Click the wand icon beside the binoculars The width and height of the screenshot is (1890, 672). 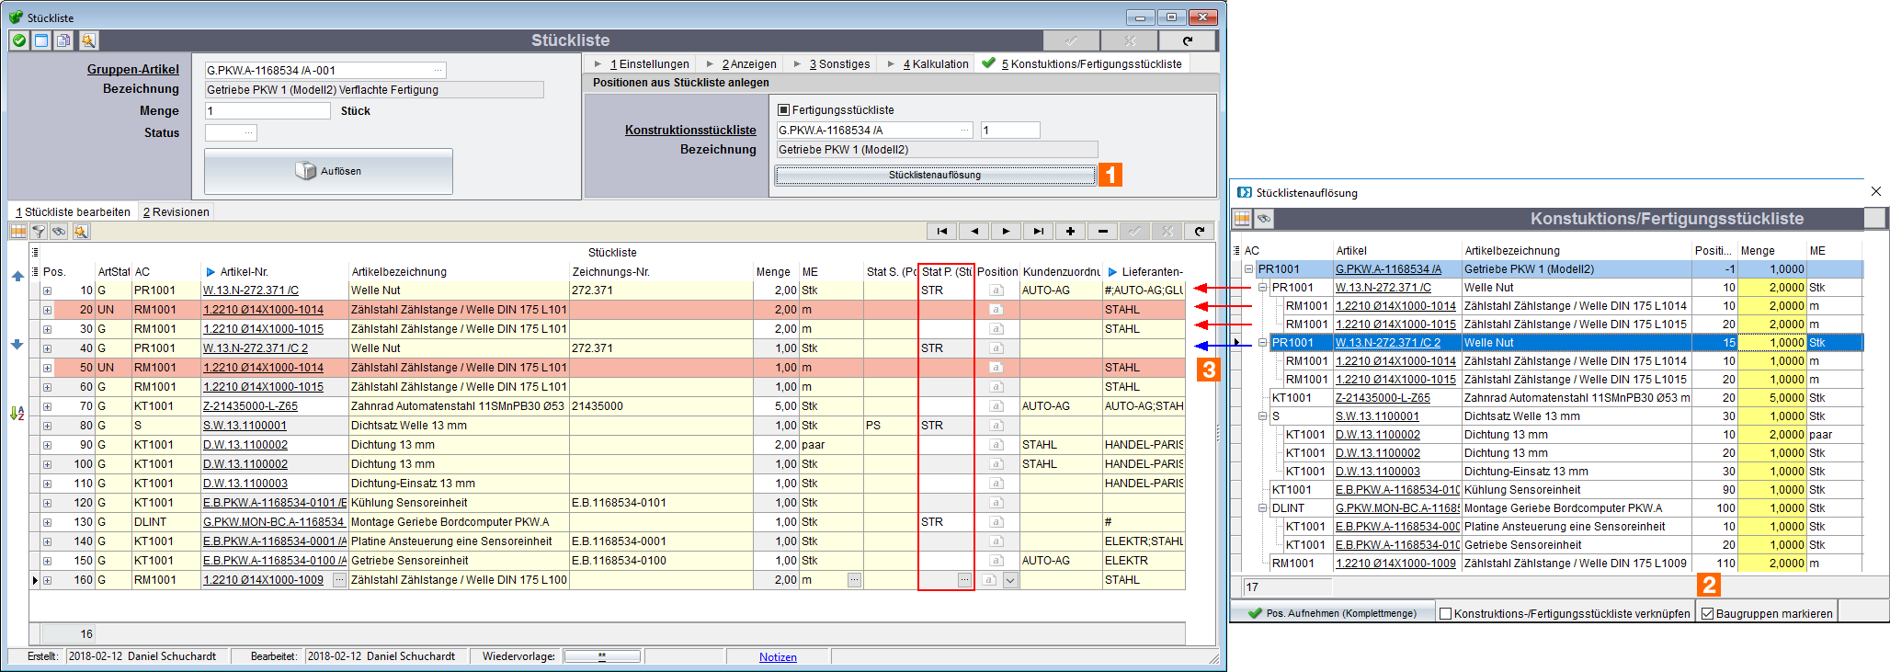pyautogui.click(x=81, y=232)
